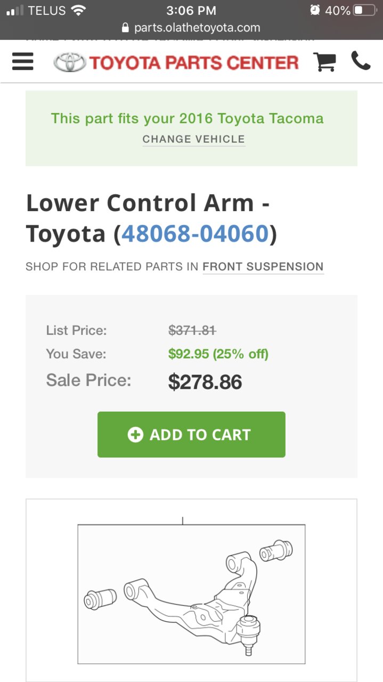Tap the lock icon in address bar
This screenshot has width=383, height=682.
click(x=126, y=28)
